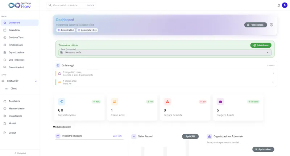The image size is (290, 156).
Task: Start shift with Inizia turno button
Action: 261,45
